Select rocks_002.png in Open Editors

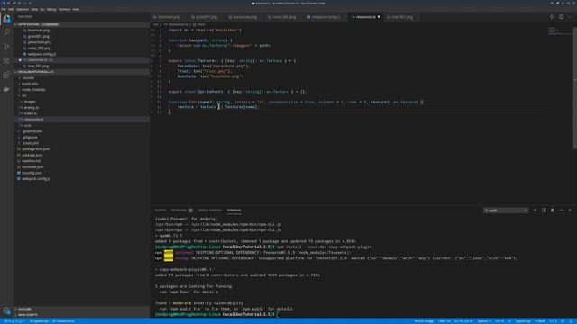pyautogui.click(x=39, y=48)
